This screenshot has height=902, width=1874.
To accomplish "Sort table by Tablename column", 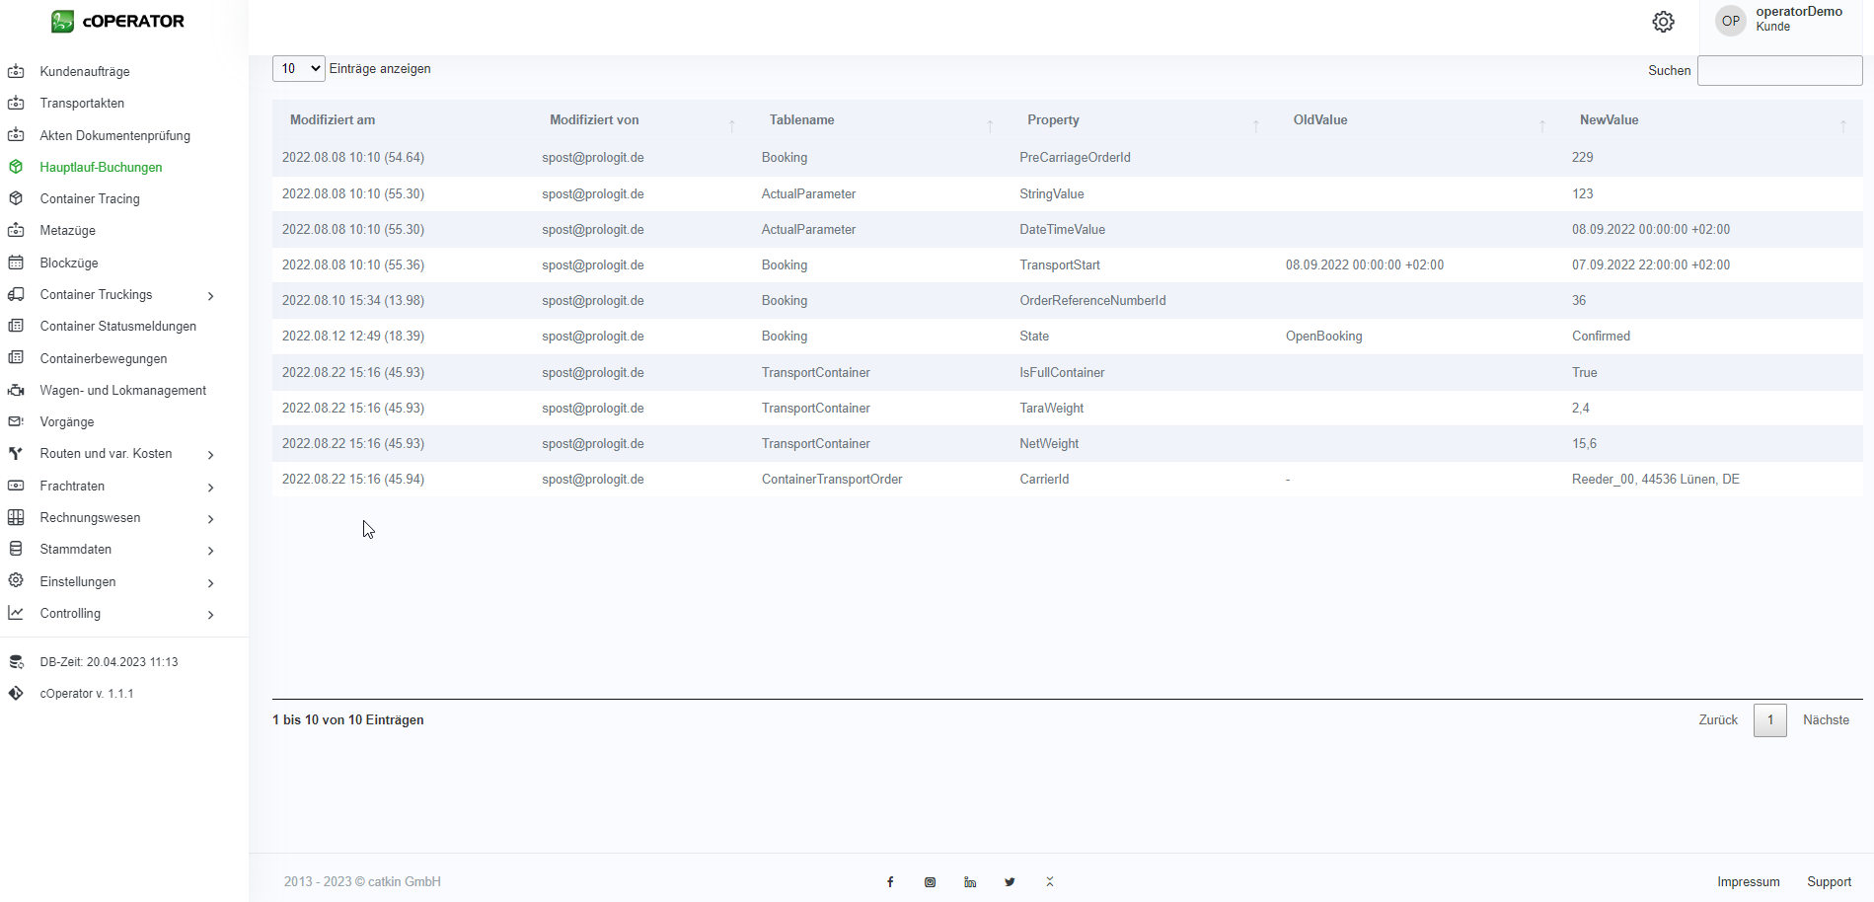I will pos(802,120).
